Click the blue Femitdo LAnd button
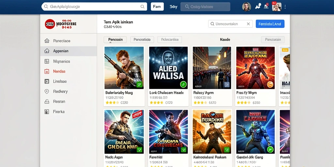The height and width of the screenshot is (167, 334). tap(270, 24)
